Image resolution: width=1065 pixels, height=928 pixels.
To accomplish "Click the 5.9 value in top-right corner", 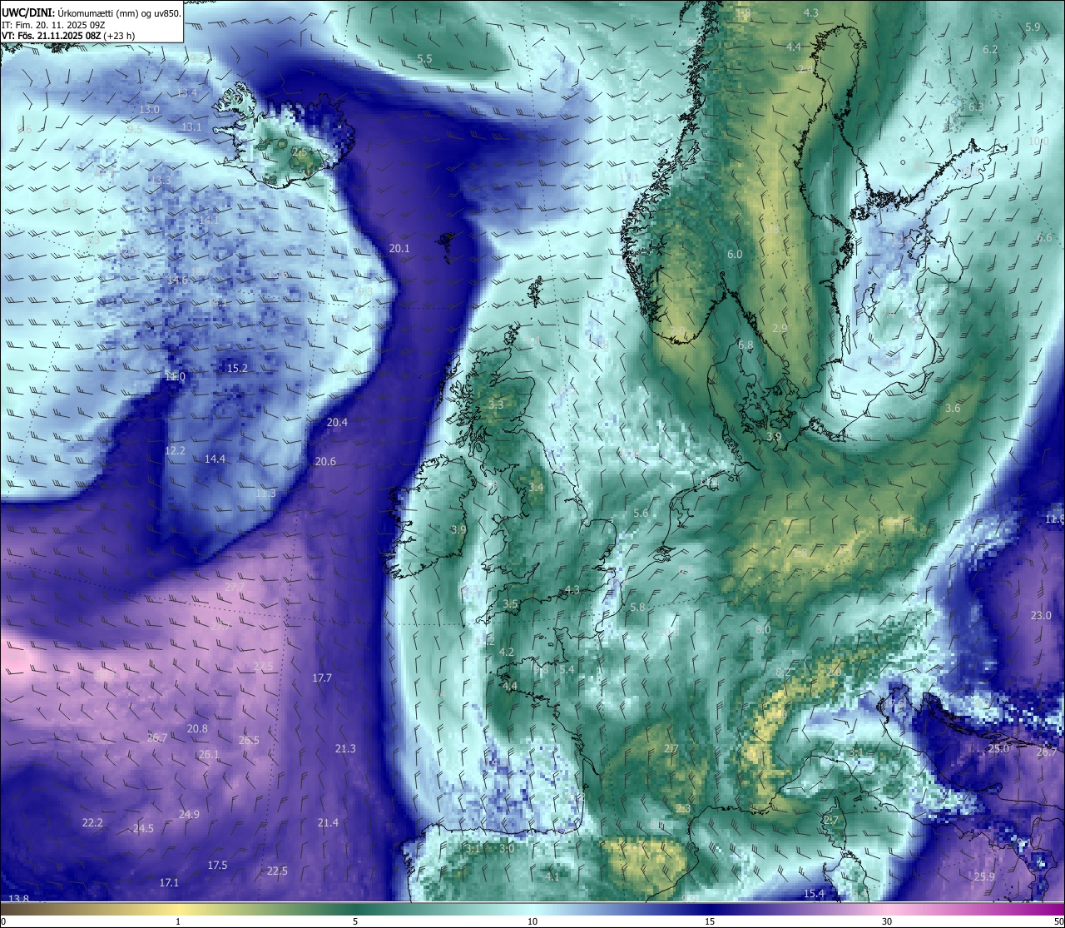I will point(1033,27).
